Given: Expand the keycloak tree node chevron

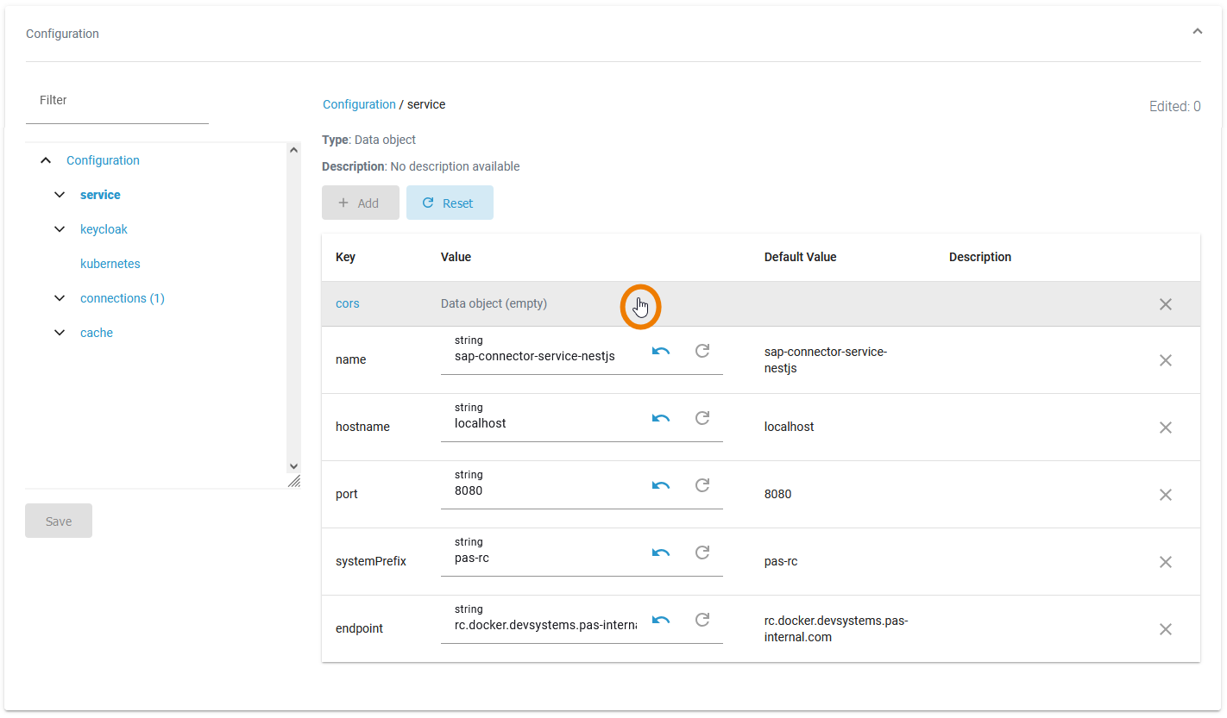Looking at the screenshot, I should pyautogui.click(x=60, y=229).
